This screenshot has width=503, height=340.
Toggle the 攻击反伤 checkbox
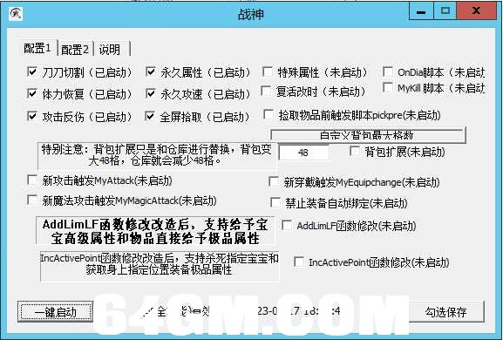pos(32,116)
